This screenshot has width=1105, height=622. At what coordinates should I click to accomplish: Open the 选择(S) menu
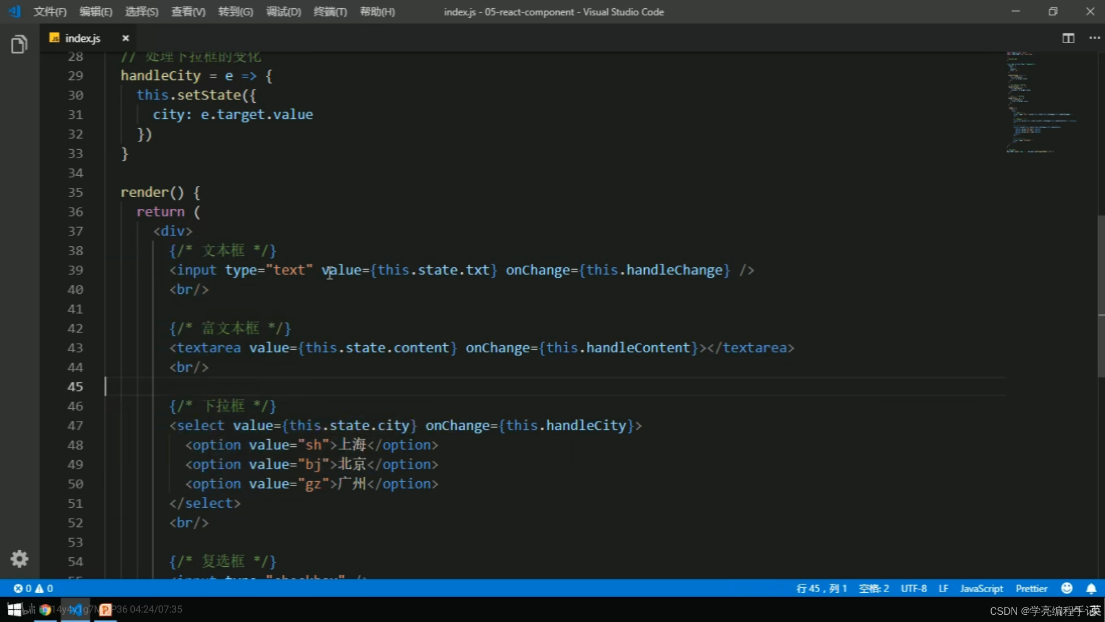(141, 12)
